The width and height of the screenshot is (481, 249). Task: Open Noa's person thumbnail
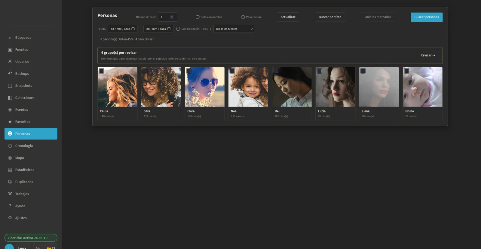[x=248, y=87]
